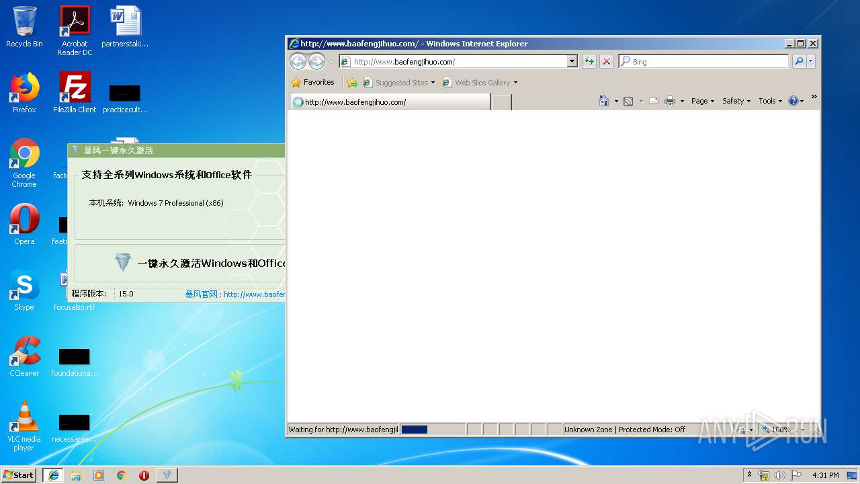860x484 pixels.
Task: Open the Firefox desktop icon
Action: (x=24, y=93)
